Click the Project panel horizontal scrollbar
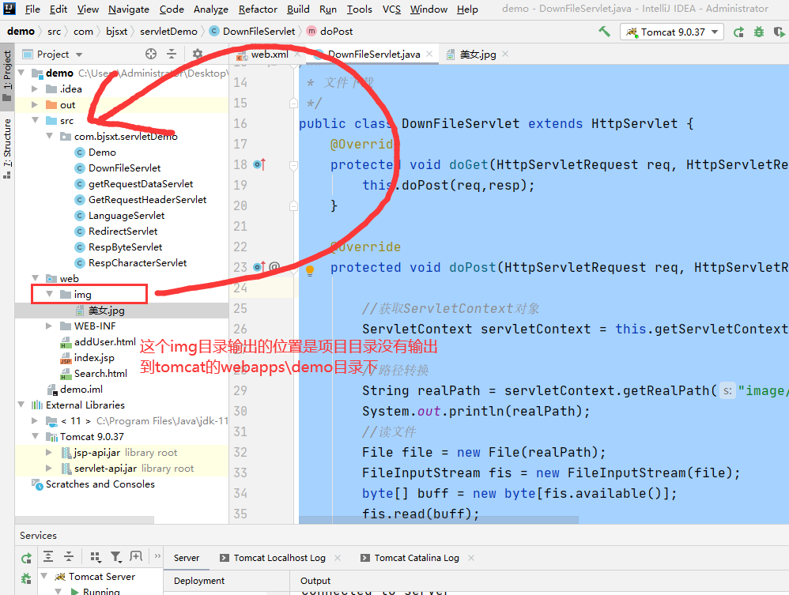 pos(85,520)
